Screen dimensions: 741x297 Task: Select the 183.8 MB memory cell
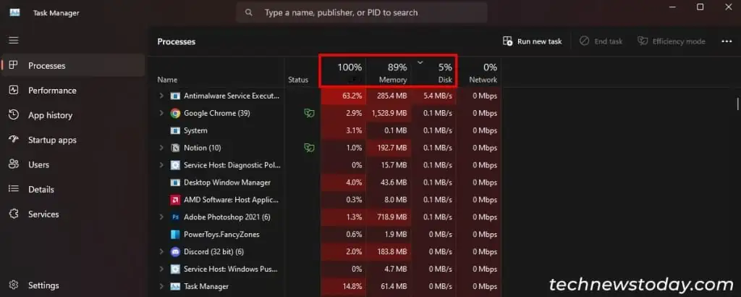(x=388, y=251)
